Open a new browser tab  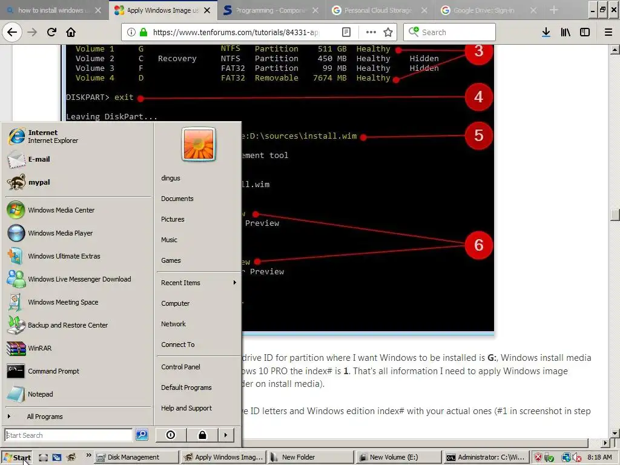coord(553,10)
